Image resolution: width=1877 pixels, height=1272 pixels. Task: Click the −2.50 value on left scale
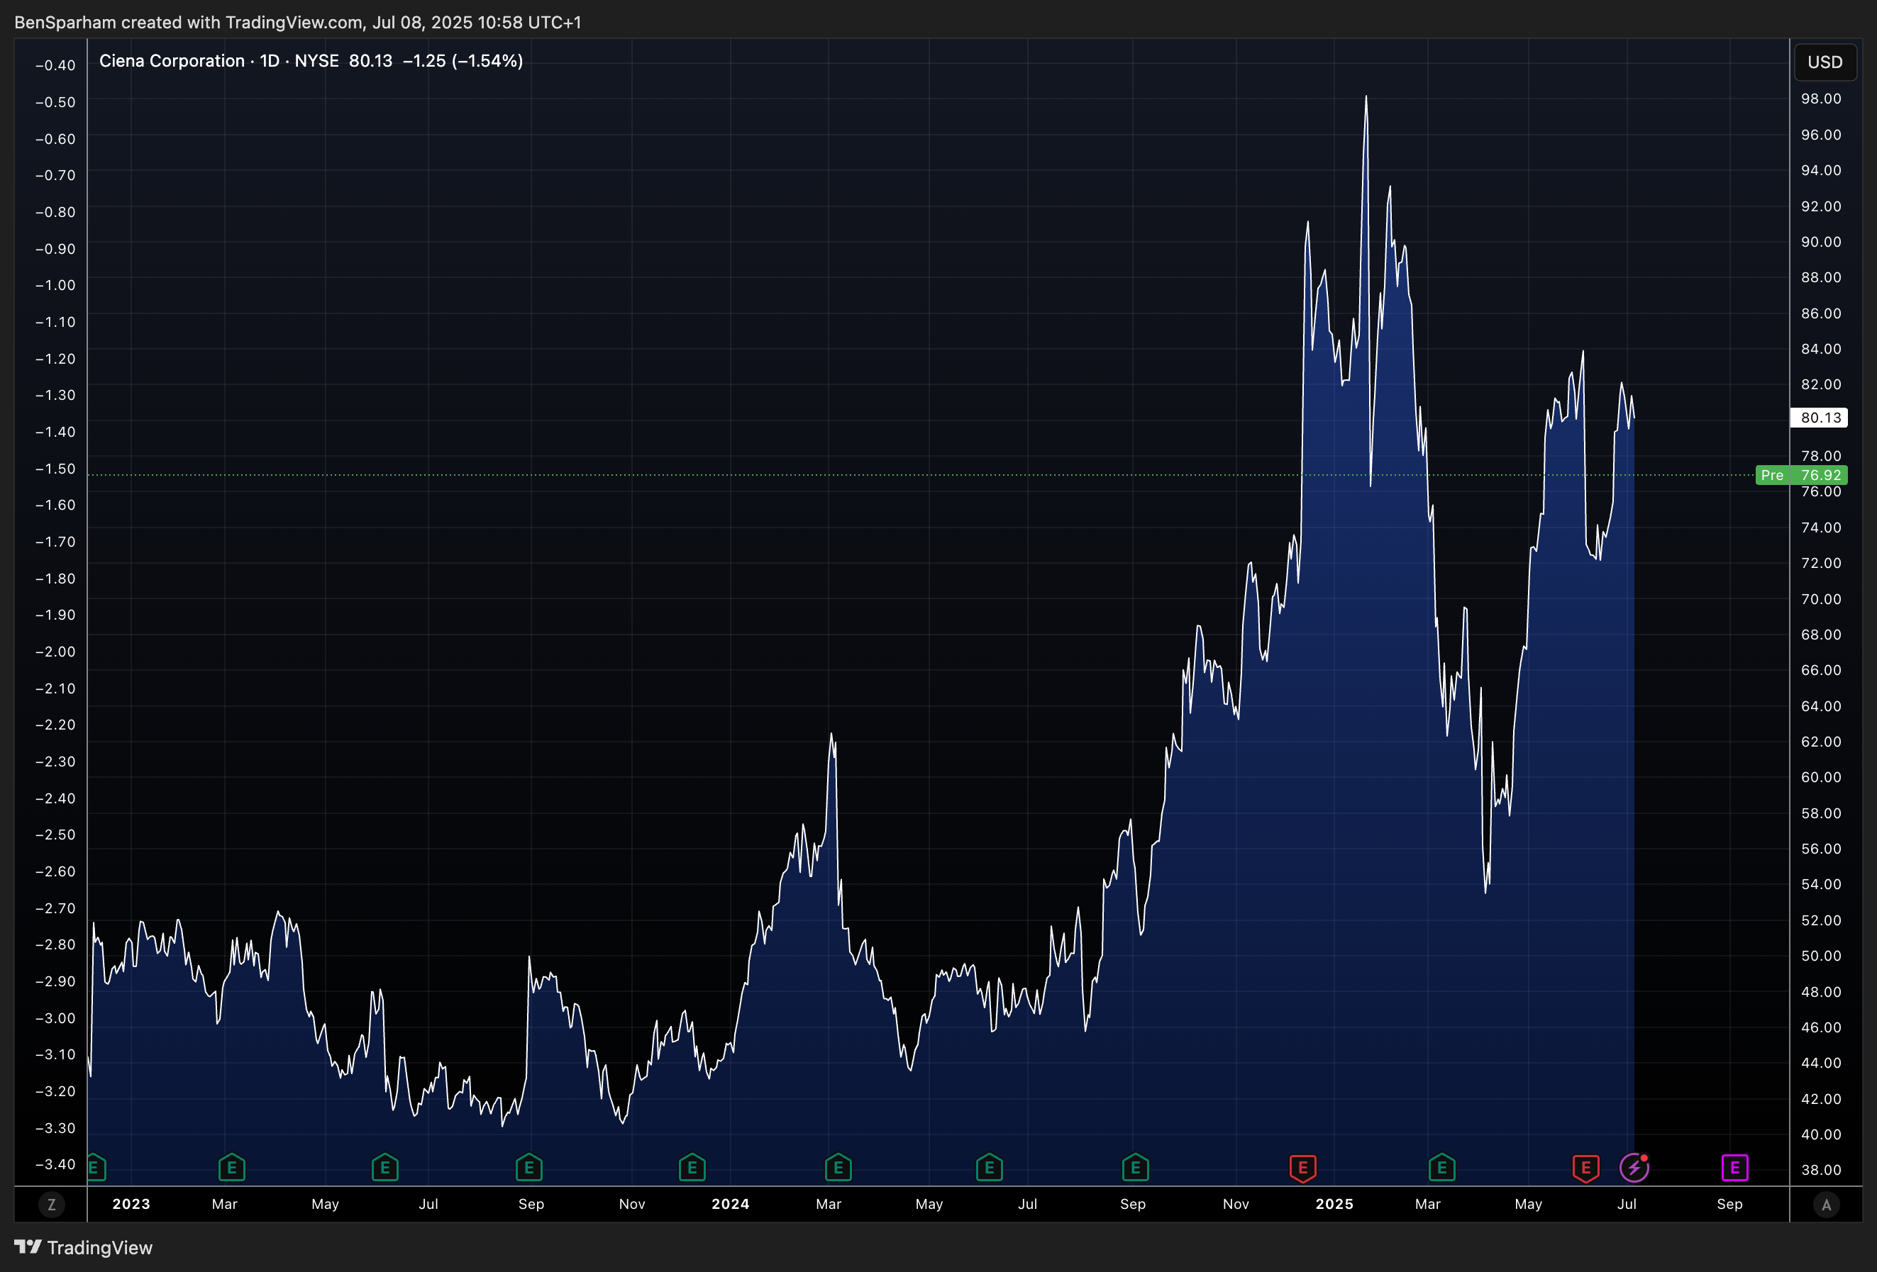[55, 835]
